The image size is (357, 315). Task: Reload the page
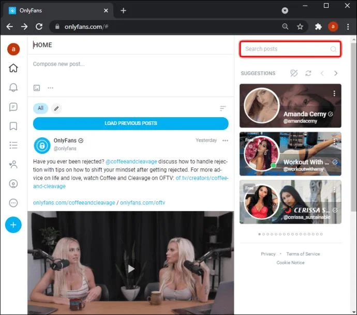39,26
